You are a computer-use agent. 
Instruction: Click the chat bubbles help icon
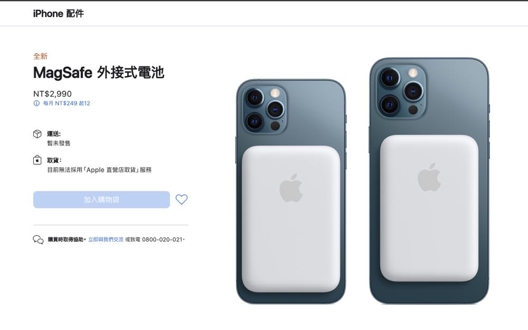tap(38, 239)
